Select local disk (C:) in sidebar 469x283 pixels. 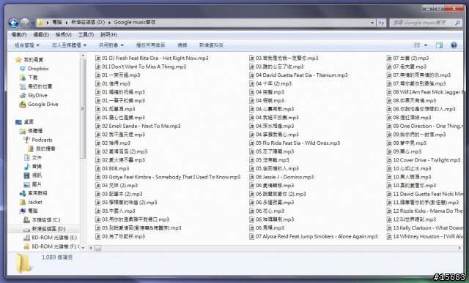pyautogui.click(x=42, y=220)
